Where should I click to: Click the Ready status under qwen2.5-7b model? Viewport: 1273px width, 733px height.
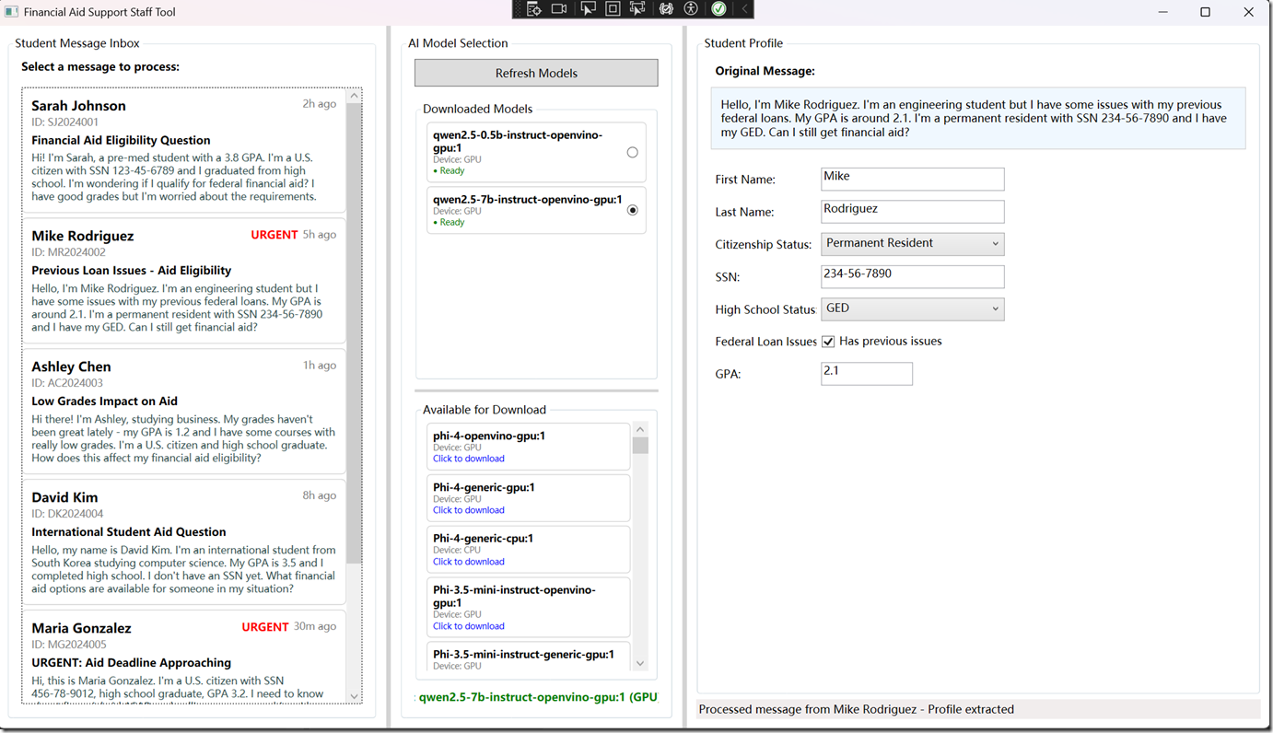449,223
